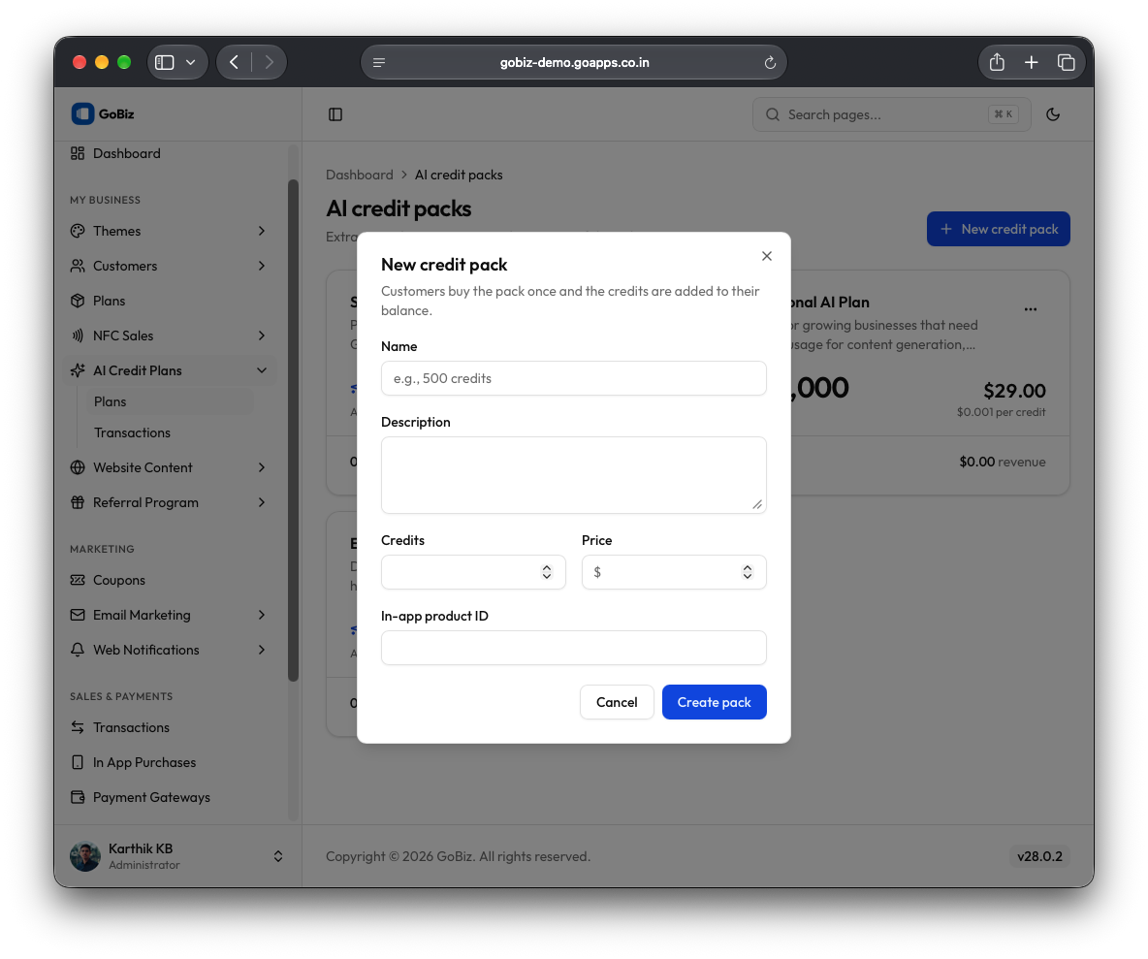The width and height of the screenshot is (1148, 959).
Task: Click the Safari Share icon
Action: 997,62
